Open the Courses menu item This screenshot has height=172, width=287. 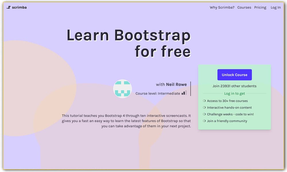coord(244,7)
